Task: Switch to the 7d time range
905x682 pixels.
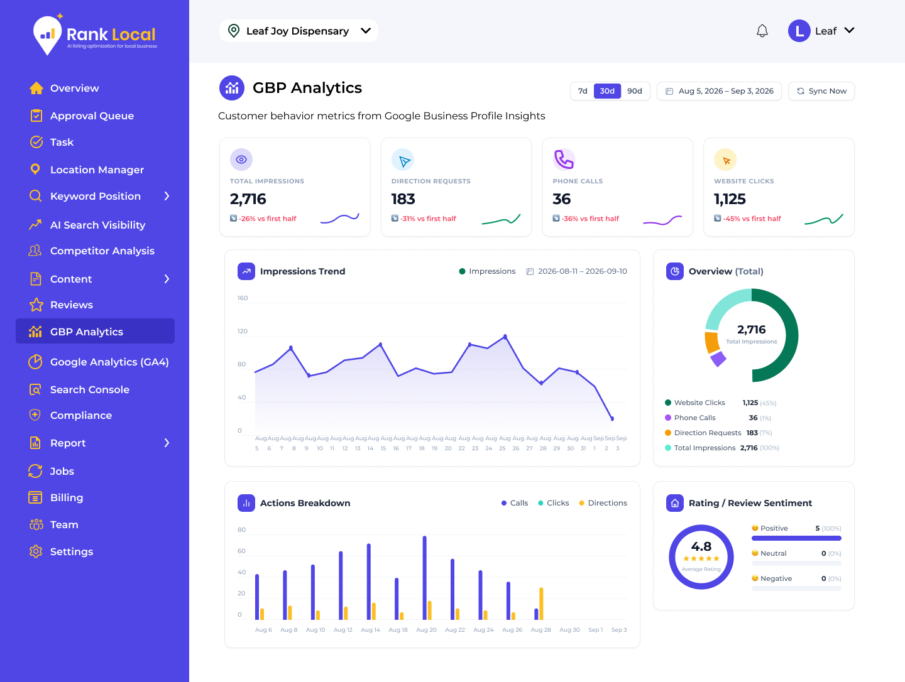Action: pos(583,91)
